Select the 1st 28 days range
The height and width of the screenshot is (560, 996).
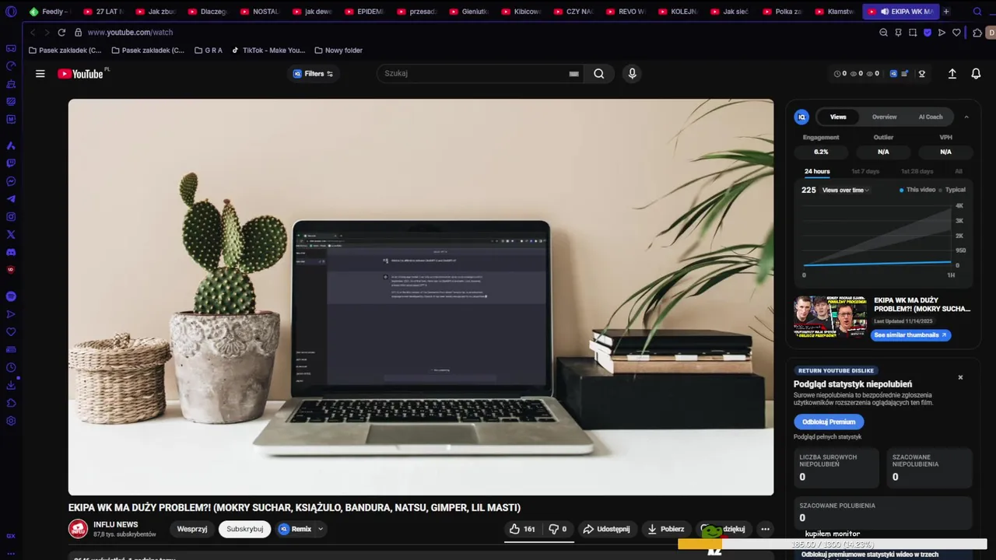(917, 171)
